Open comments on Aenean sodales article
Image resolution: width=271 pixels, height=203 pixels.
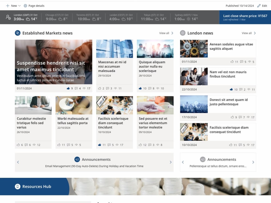pyautogui.click(x=242, y=62)
